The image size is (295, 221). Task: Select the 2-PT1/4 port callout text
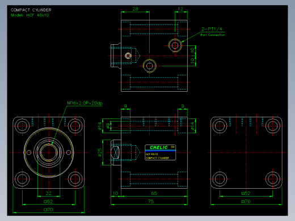pyautogui.click(x=212, y=29)
